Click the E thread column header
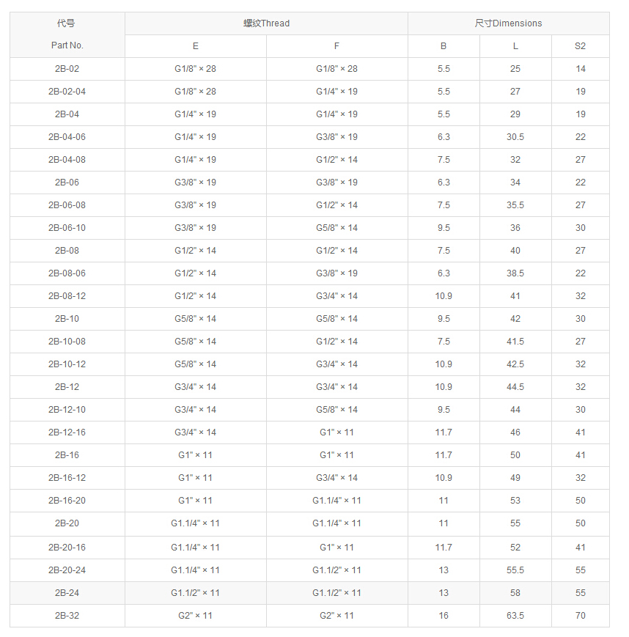This screenshot has width=629, height=637. click(195, 46)
